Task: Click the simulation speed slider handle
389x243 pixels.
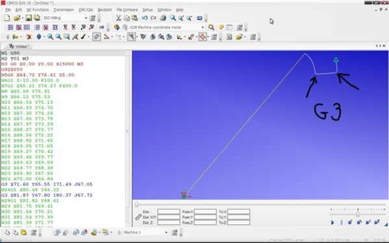Action: [x=358, y=214]
